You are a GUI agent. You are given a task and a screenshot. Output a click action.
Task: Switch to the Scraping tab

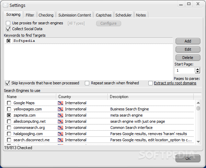point(13,14)
